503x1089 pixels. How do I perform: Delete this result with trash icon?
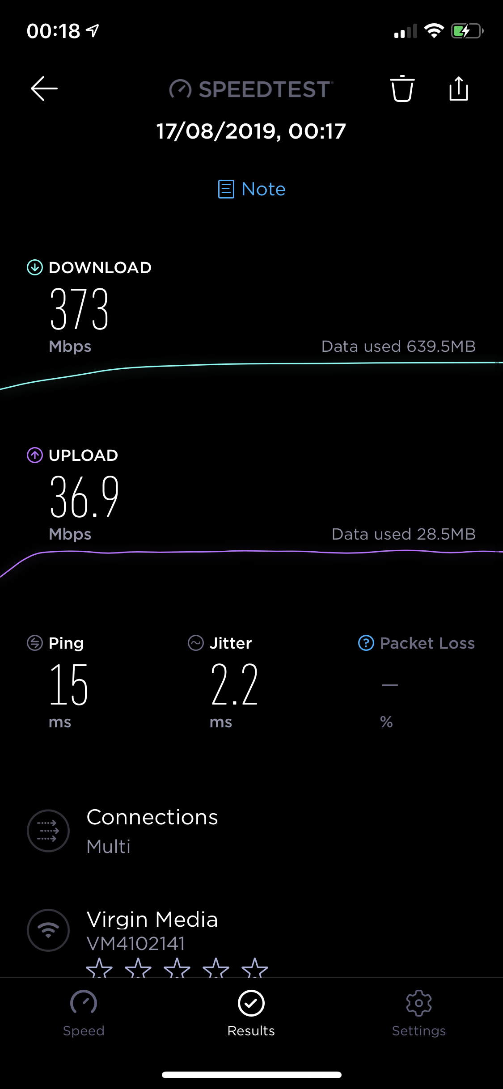(x=402, y=89)
